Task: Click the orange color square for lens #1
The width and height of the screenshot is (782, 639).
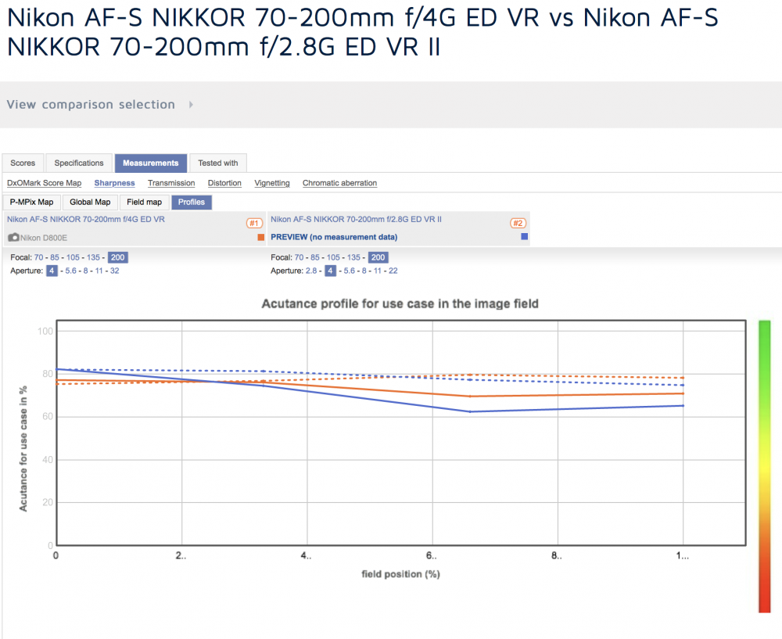Action: pyautogui.click(x=261, y=238)
